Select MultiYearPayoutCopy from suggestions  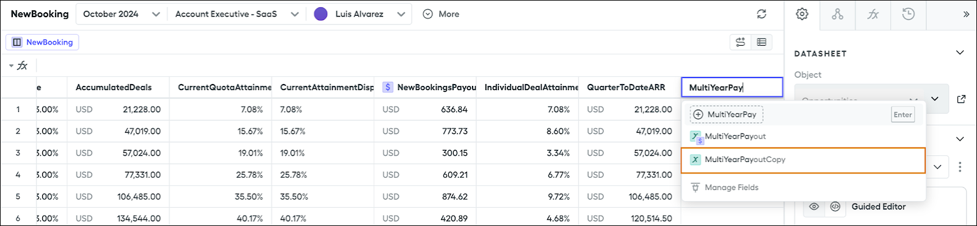803,160
